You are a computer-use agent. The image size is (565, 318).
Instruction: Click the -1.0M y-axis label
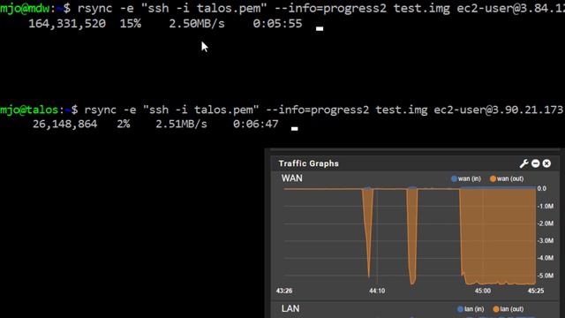(546, 206)
